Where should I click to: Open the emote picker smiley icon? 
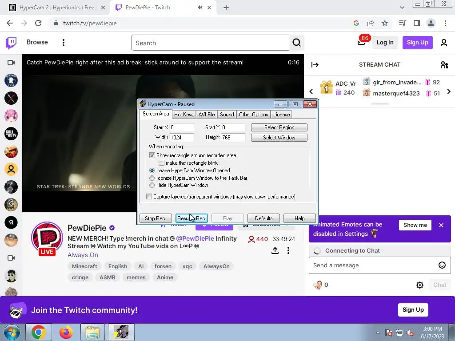442,265
